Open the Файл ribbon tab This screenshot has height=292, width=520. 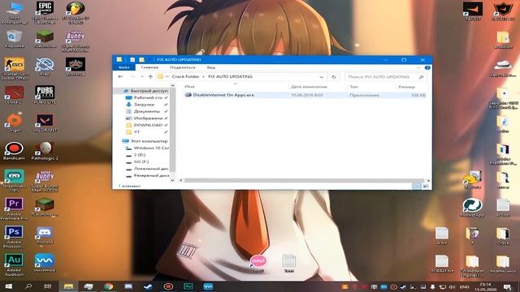[124, 67]
